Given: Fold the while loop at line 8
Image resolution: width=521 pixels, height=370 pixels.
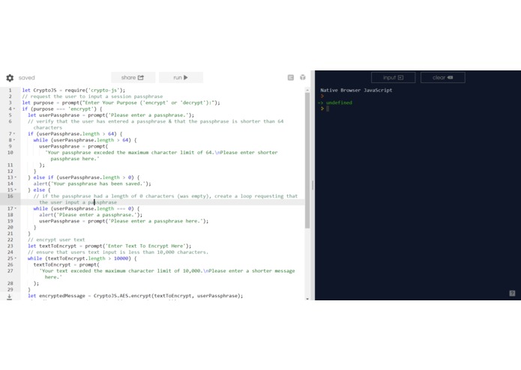Looking at the screenshot, I should tap(15, 140).
